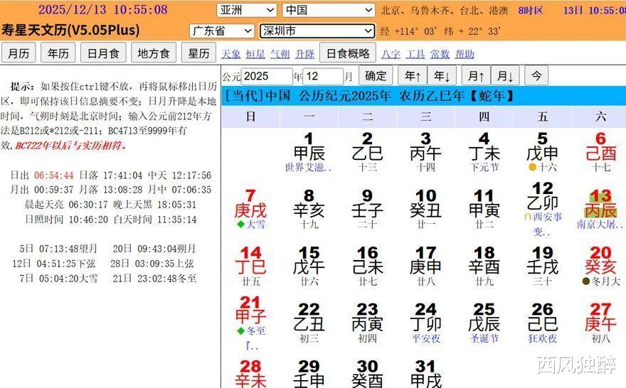The image size is (626, 388).
Task: Go to previous year with 年↑
Action: tap(413, 75)
